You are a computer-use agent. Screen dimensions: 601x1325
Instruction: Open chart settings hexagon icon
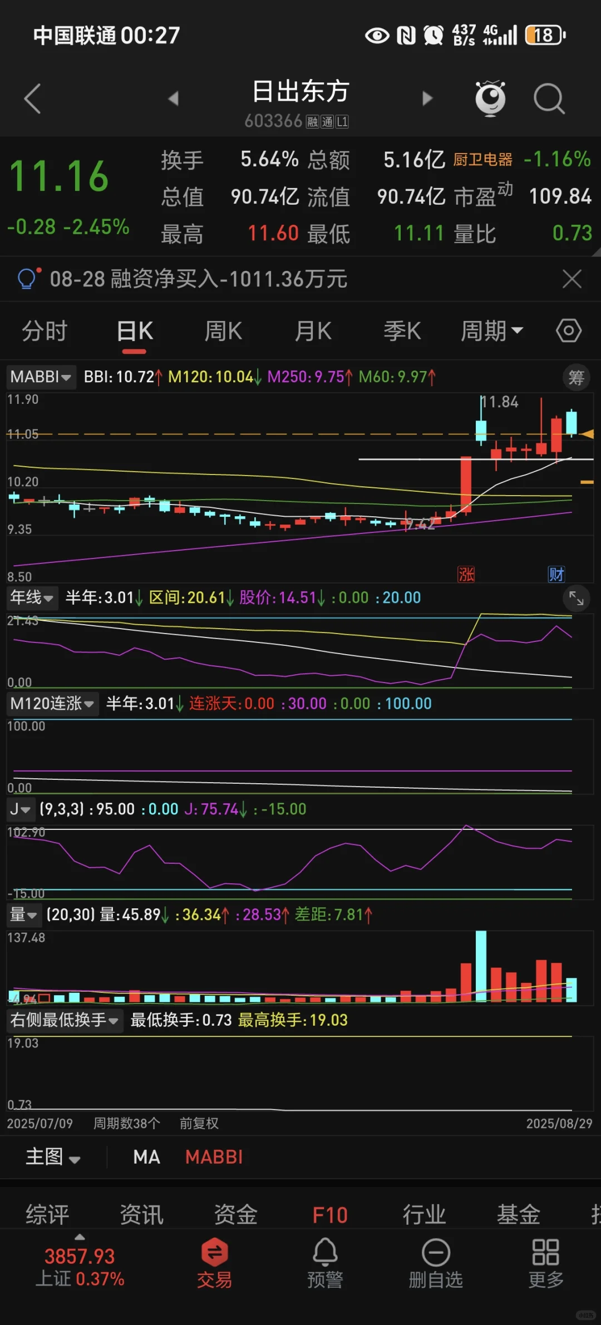pyautogui.click(x=569, y=331)
